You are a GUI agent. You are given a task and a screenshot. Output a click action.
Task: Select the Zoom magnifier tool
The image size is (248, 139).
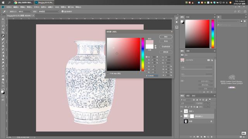(x=3, y=83)
